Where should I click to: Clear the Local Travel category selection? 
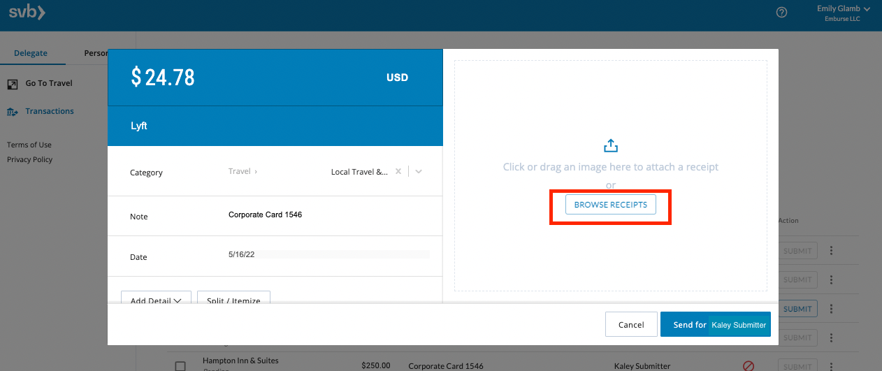click(398, 171)
